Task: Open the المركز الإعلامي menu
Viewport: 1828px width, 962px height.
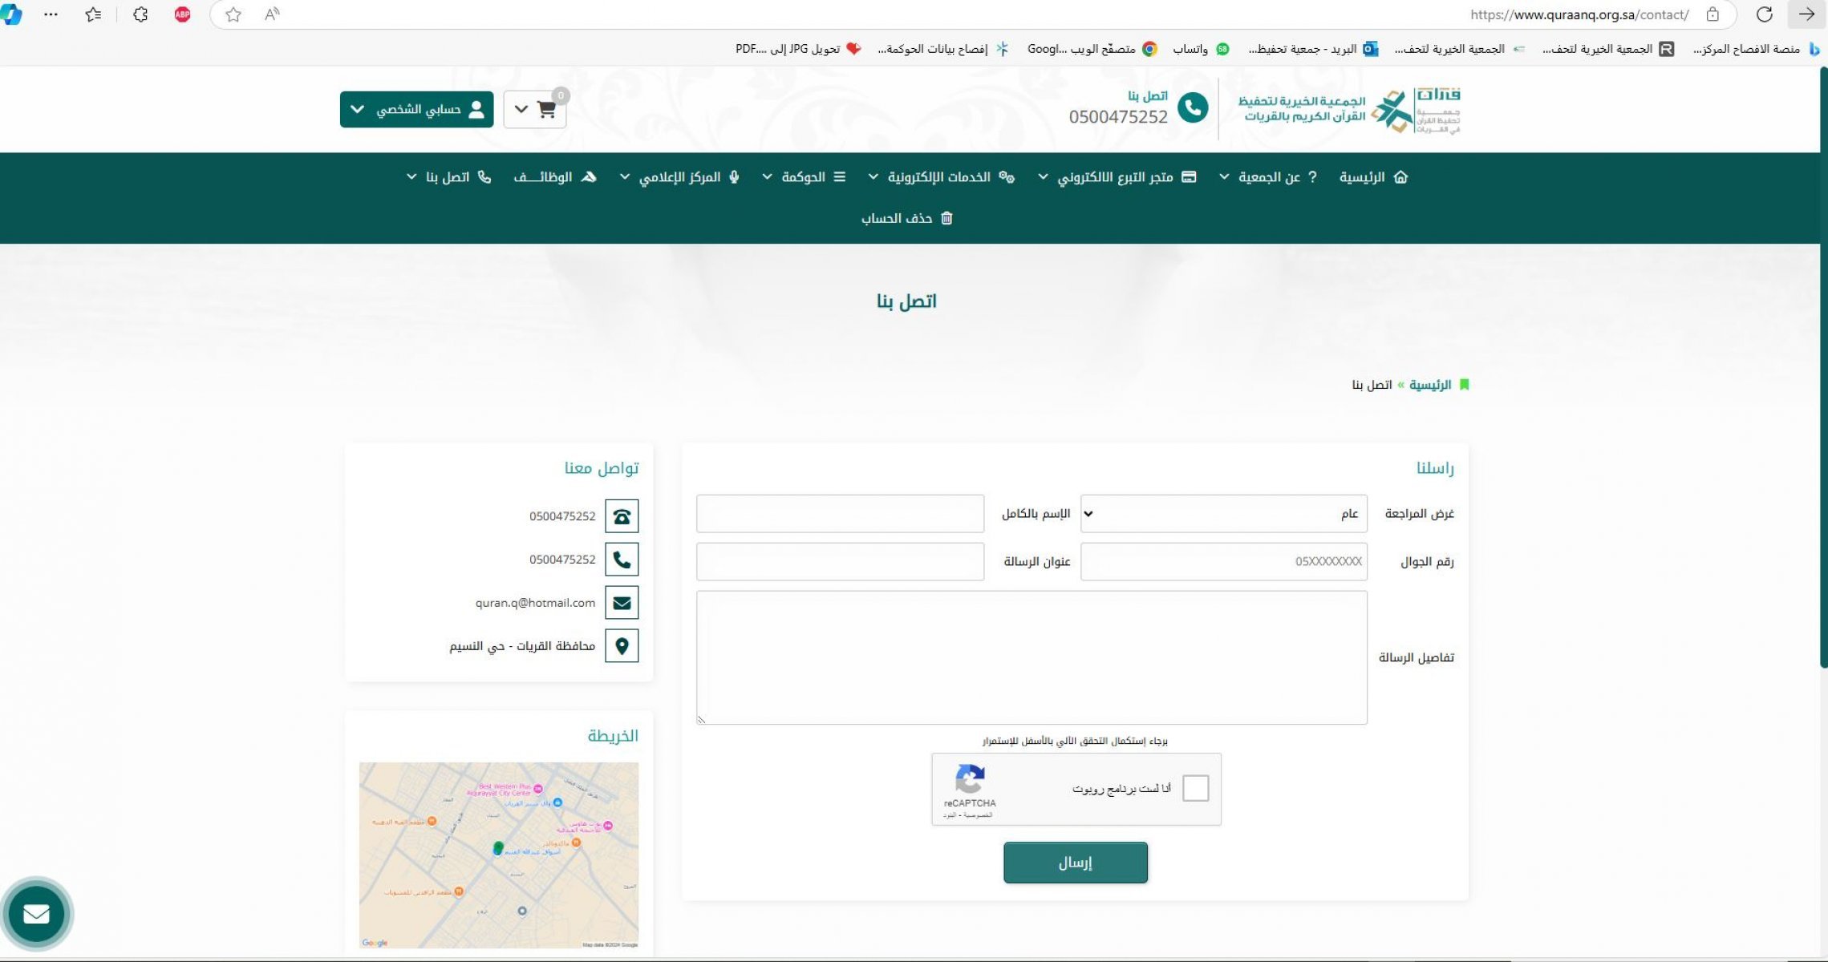Action: click(679, 177)
